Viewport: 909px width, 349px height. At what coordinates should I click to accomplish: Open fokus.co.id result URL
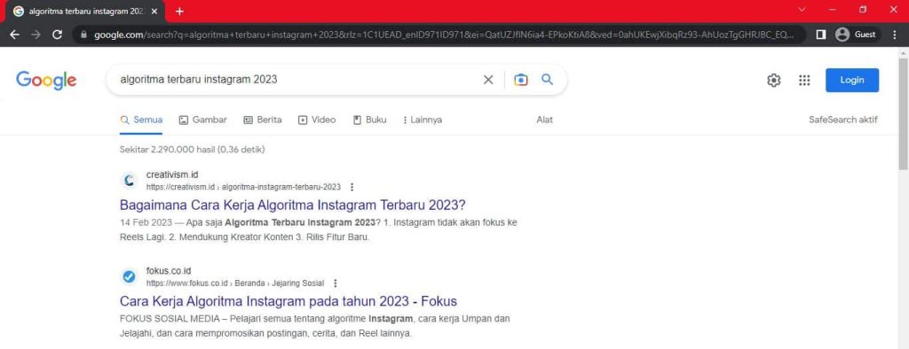tap(234, 283)
